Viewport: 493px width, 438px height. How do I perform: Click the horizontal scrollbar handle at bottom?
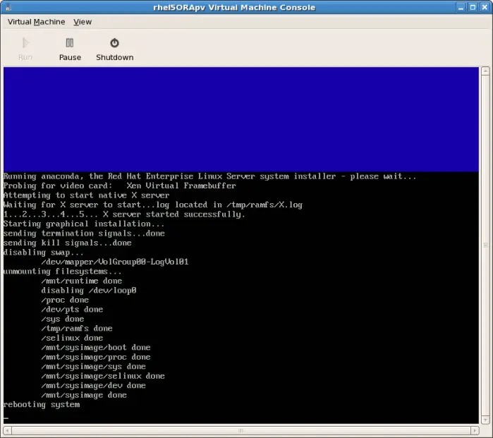coord(241,429)
